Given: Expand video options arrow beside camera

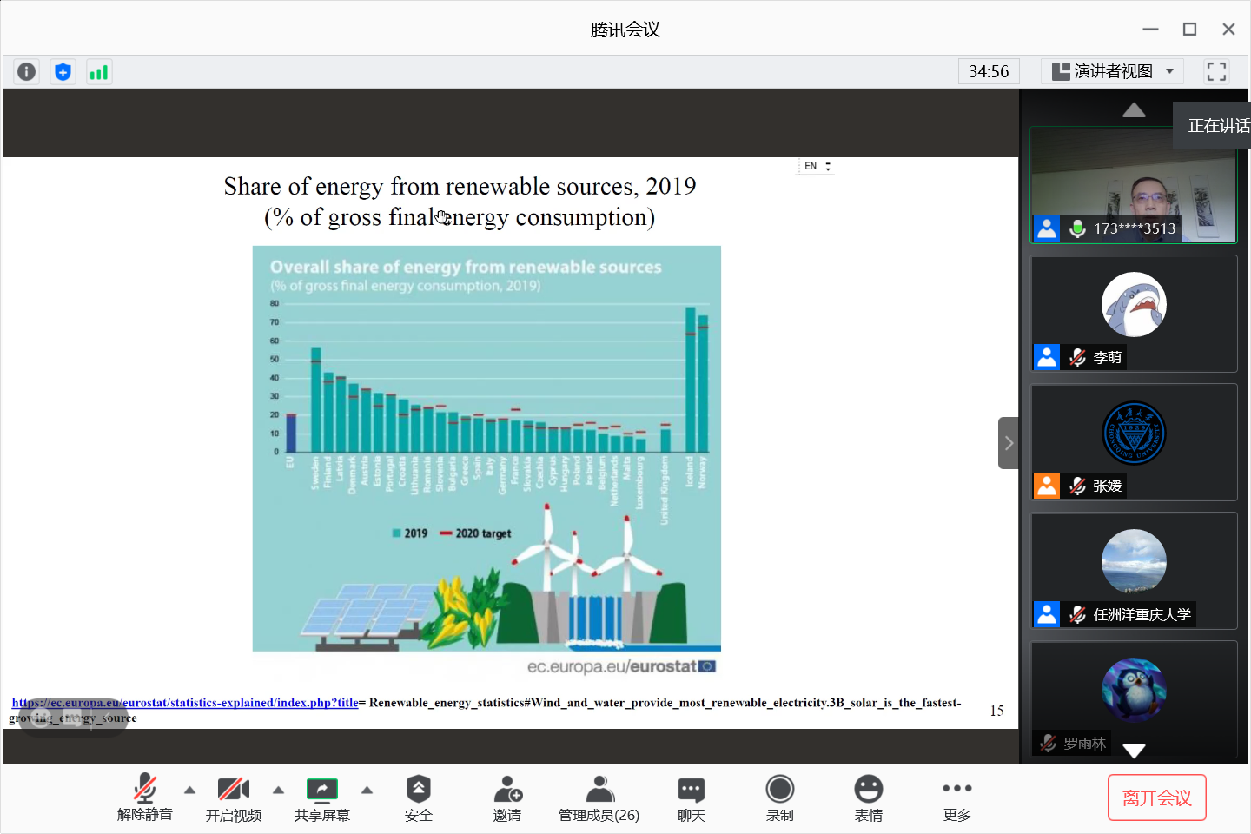Looking at the screenshot, I should 278,790.
